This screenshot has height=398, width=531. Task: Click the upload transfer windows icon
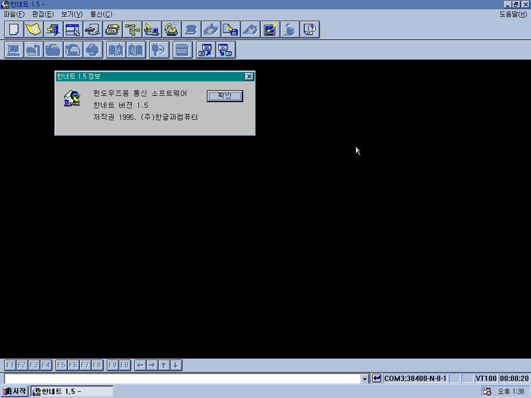[205, 50]
